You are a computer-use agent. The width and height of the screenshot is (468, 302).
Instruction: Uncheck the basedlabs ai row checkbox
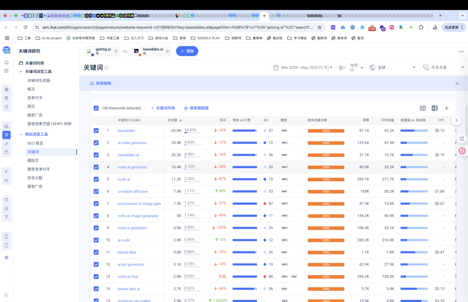click(96, 155)
